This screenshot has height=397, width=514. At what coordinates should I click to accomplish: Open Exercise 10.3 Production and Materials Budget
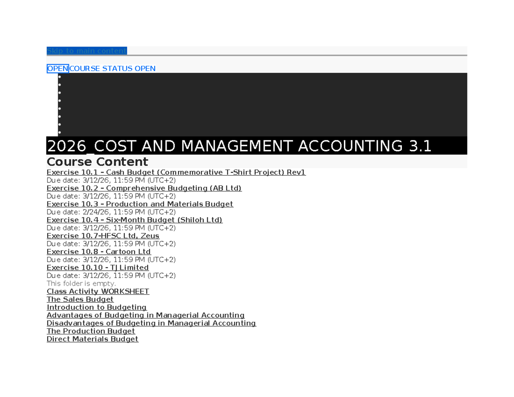point(140,204)
